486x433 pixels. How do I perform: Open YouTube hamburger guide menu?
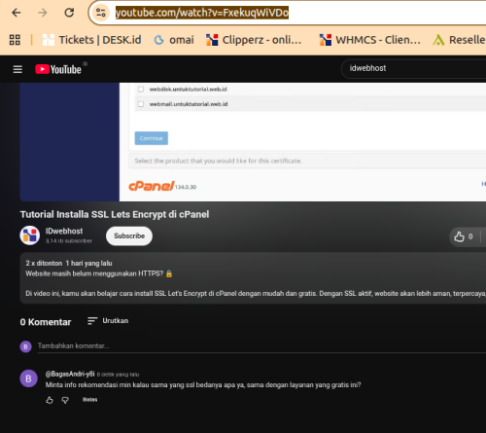(x=17, y=69)
